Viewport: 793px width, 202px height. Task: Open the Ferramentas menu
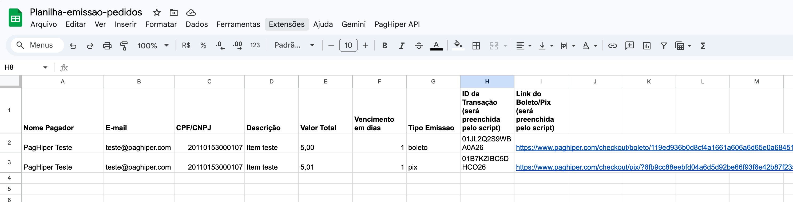[238, 24]
